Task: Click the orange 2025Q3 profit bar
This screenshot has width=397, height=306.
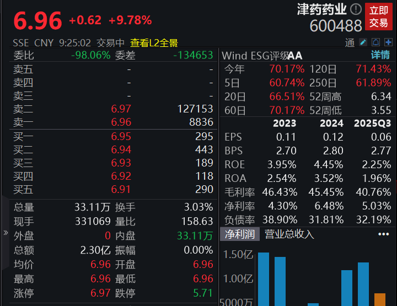Action: click(x=380, y=299)
